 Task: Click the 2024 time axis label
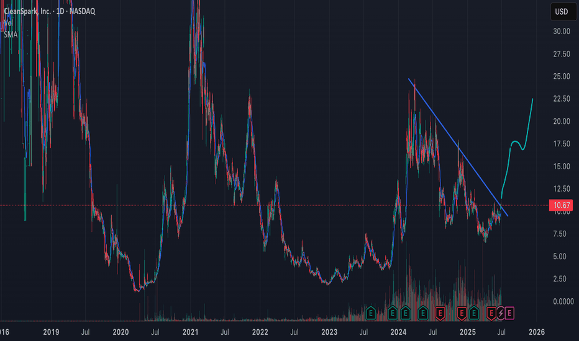click(398, 332)
